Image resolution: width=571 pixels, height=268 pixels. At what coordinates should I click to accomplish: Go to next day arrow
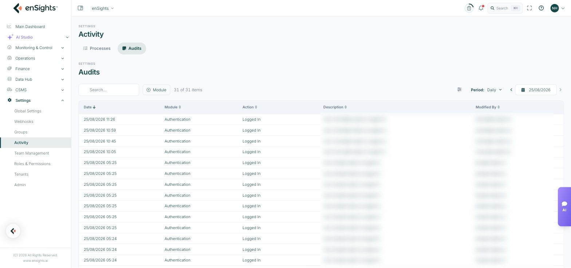[x=560, y=90]
